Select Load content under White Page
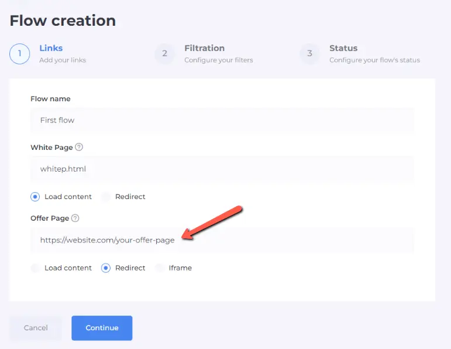The image size is (451, 349). [x=36, y=197]
